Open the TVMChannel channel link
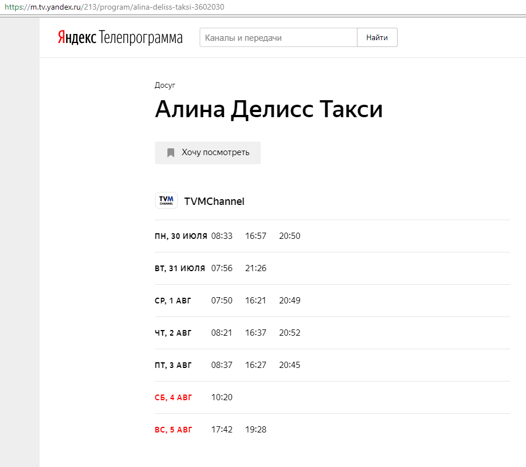Screen dimensions: 526x467 [x=214, y=202]
